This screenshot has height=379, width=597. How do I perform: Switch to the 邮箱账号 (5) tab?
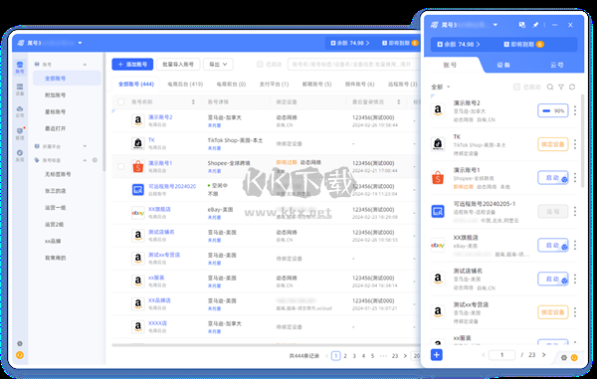click(x=316, y=85)
